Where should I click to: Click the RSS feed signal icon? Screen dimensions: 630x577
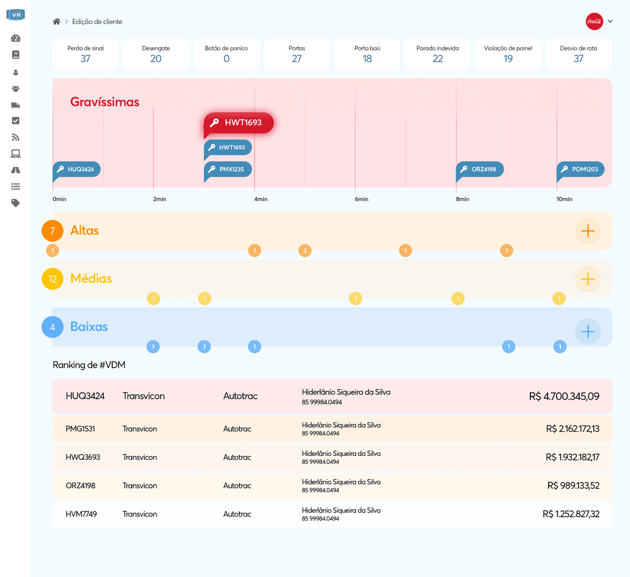16,137
